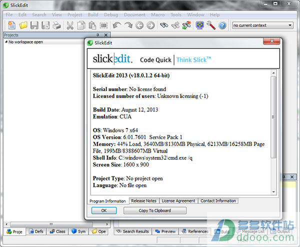Viewport: 300px width, 247px height.
Task: Close the SlickEdit About dialog
Action: 271,41
